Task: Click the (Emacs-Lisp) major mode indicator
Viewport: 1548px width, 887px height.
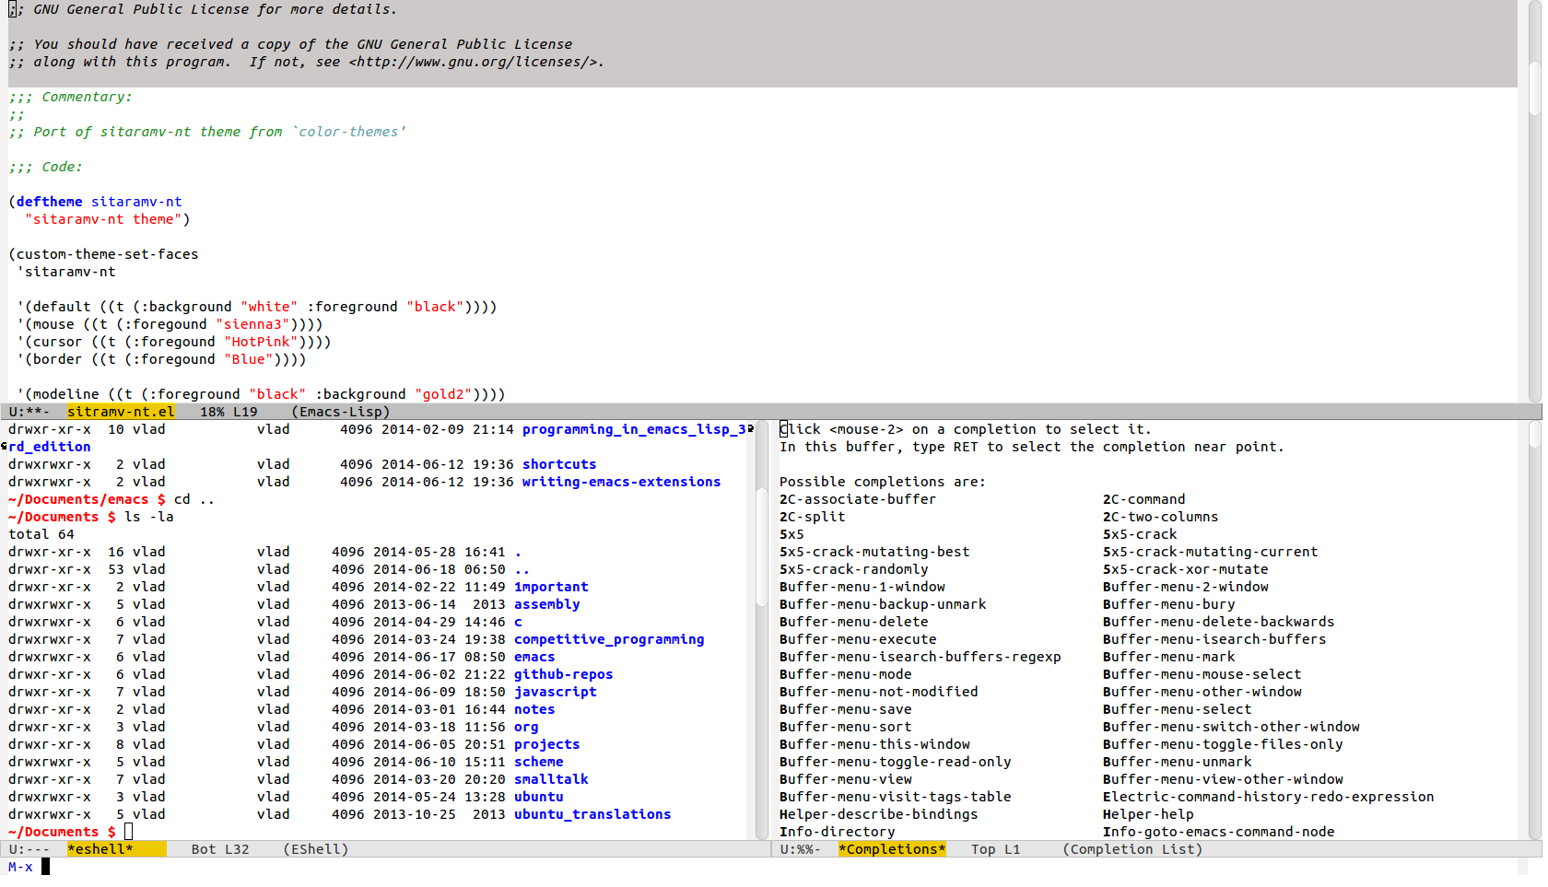Action: tap(341, 412)
